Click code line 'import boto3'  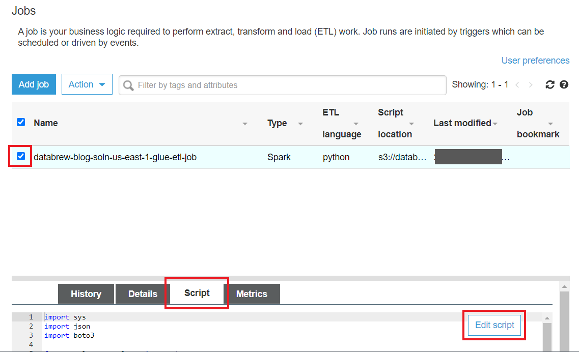[69, 335]
